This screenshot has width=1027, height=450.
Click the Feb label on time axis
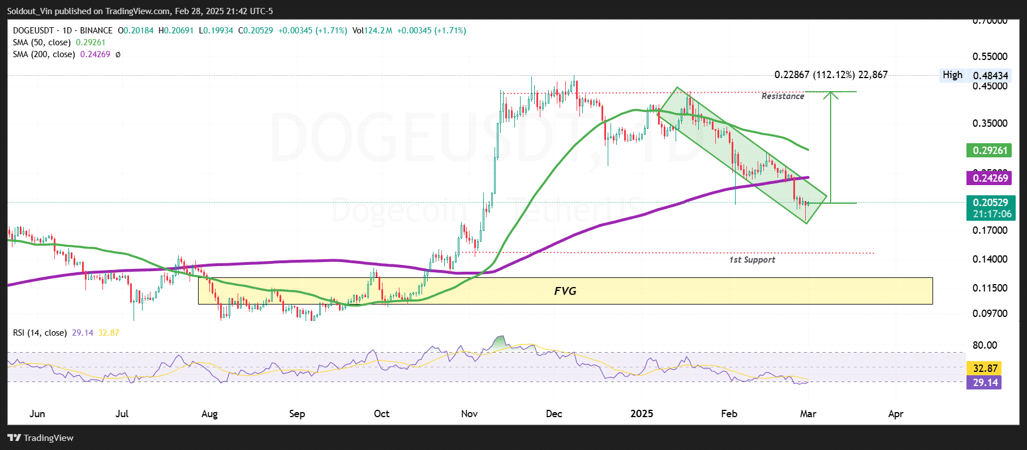tap(729, 414)
